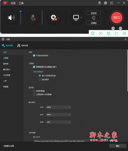Viewport: 128px width, 151px height.
Task: Expand the webcam options chevron
Action: [58, 18]
